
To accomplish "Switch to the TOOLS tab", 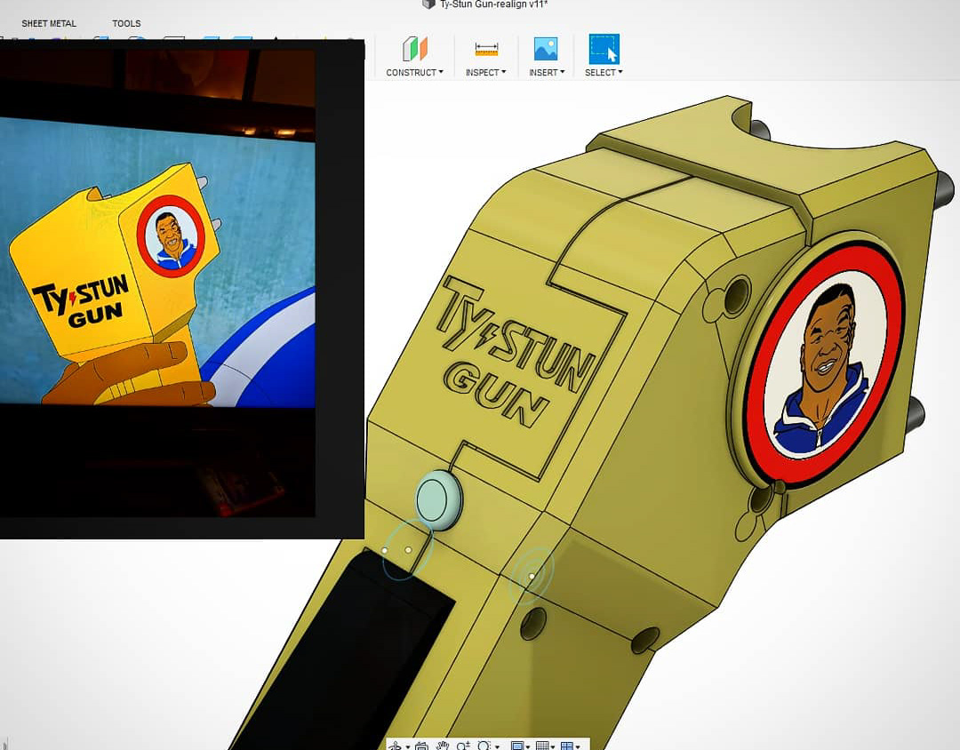I will click(126, 23).
